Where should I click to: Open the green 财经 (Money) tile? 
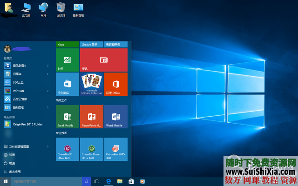click(x=68, y=60)
